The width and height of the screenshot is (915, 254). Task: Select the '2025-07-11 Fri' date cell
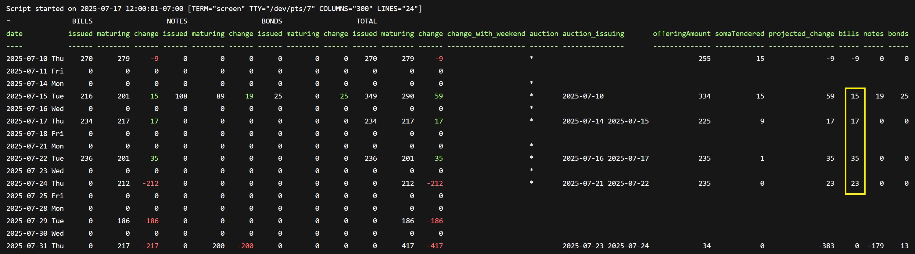(35, 71)
